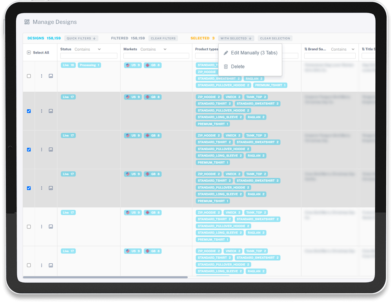The height and width of the screenshot is (302, 391).
Task: Collapse the With Selected dropdown
Action: [x=236, y=38]
